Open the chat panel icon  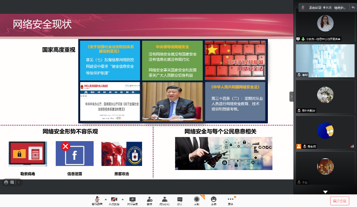click(x=180, y=199)
